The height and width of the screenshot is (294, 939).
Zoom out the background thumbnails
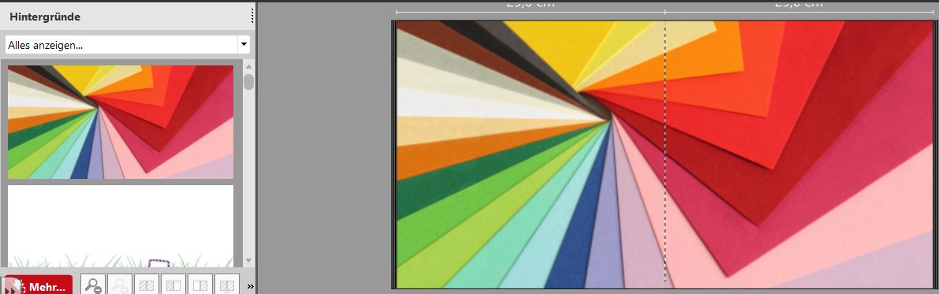point(92,285)
